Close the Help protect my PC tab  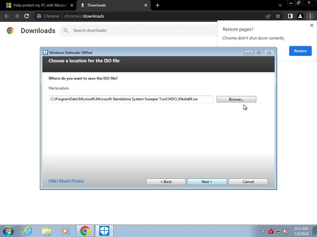[x=72, y=5]
